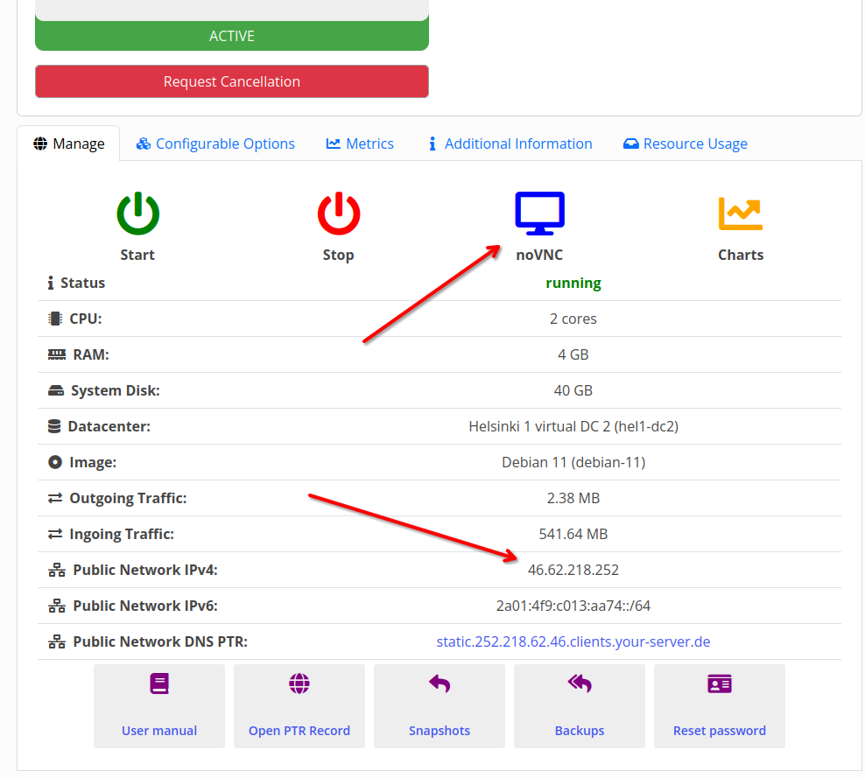865x778 pixels.
Task: Select the globe icon above Open PTR Record
Action: (x=299, y=684)
